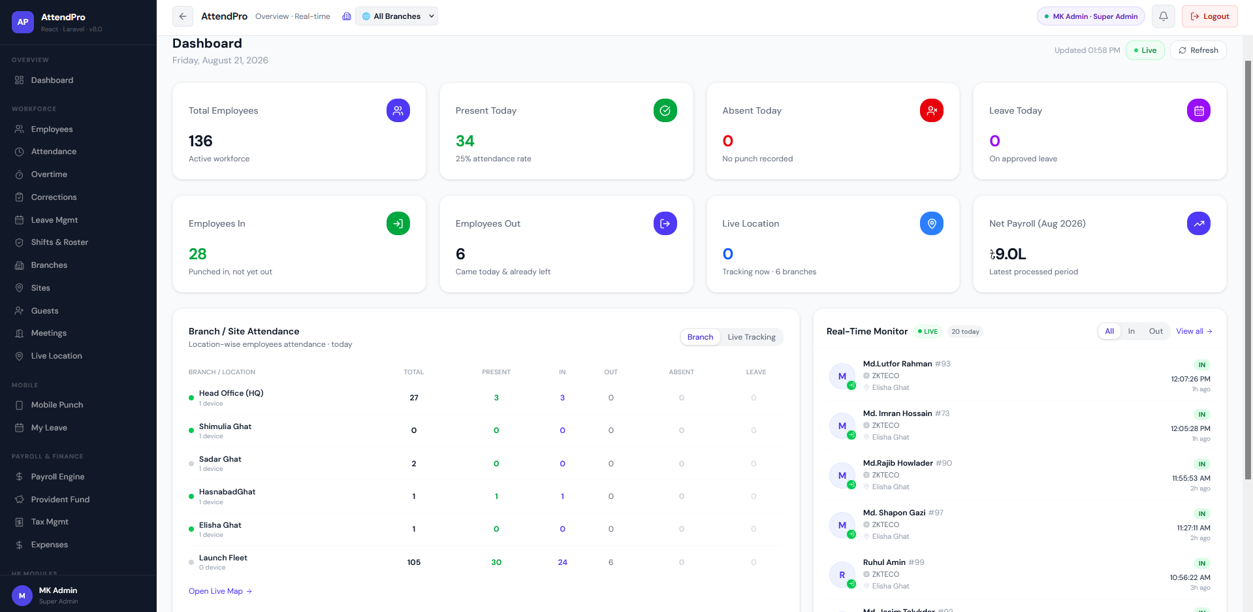The width and height of the screenshot is (1253, 612).
Task: Click the Net Payroll trend icon
Action: point(1199,223)
